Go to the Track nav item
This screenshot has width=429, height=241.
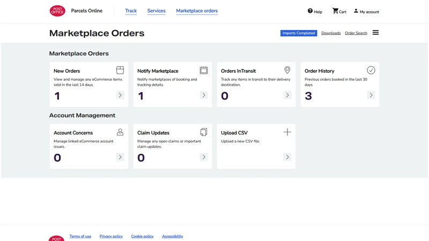tap(131, 11)
